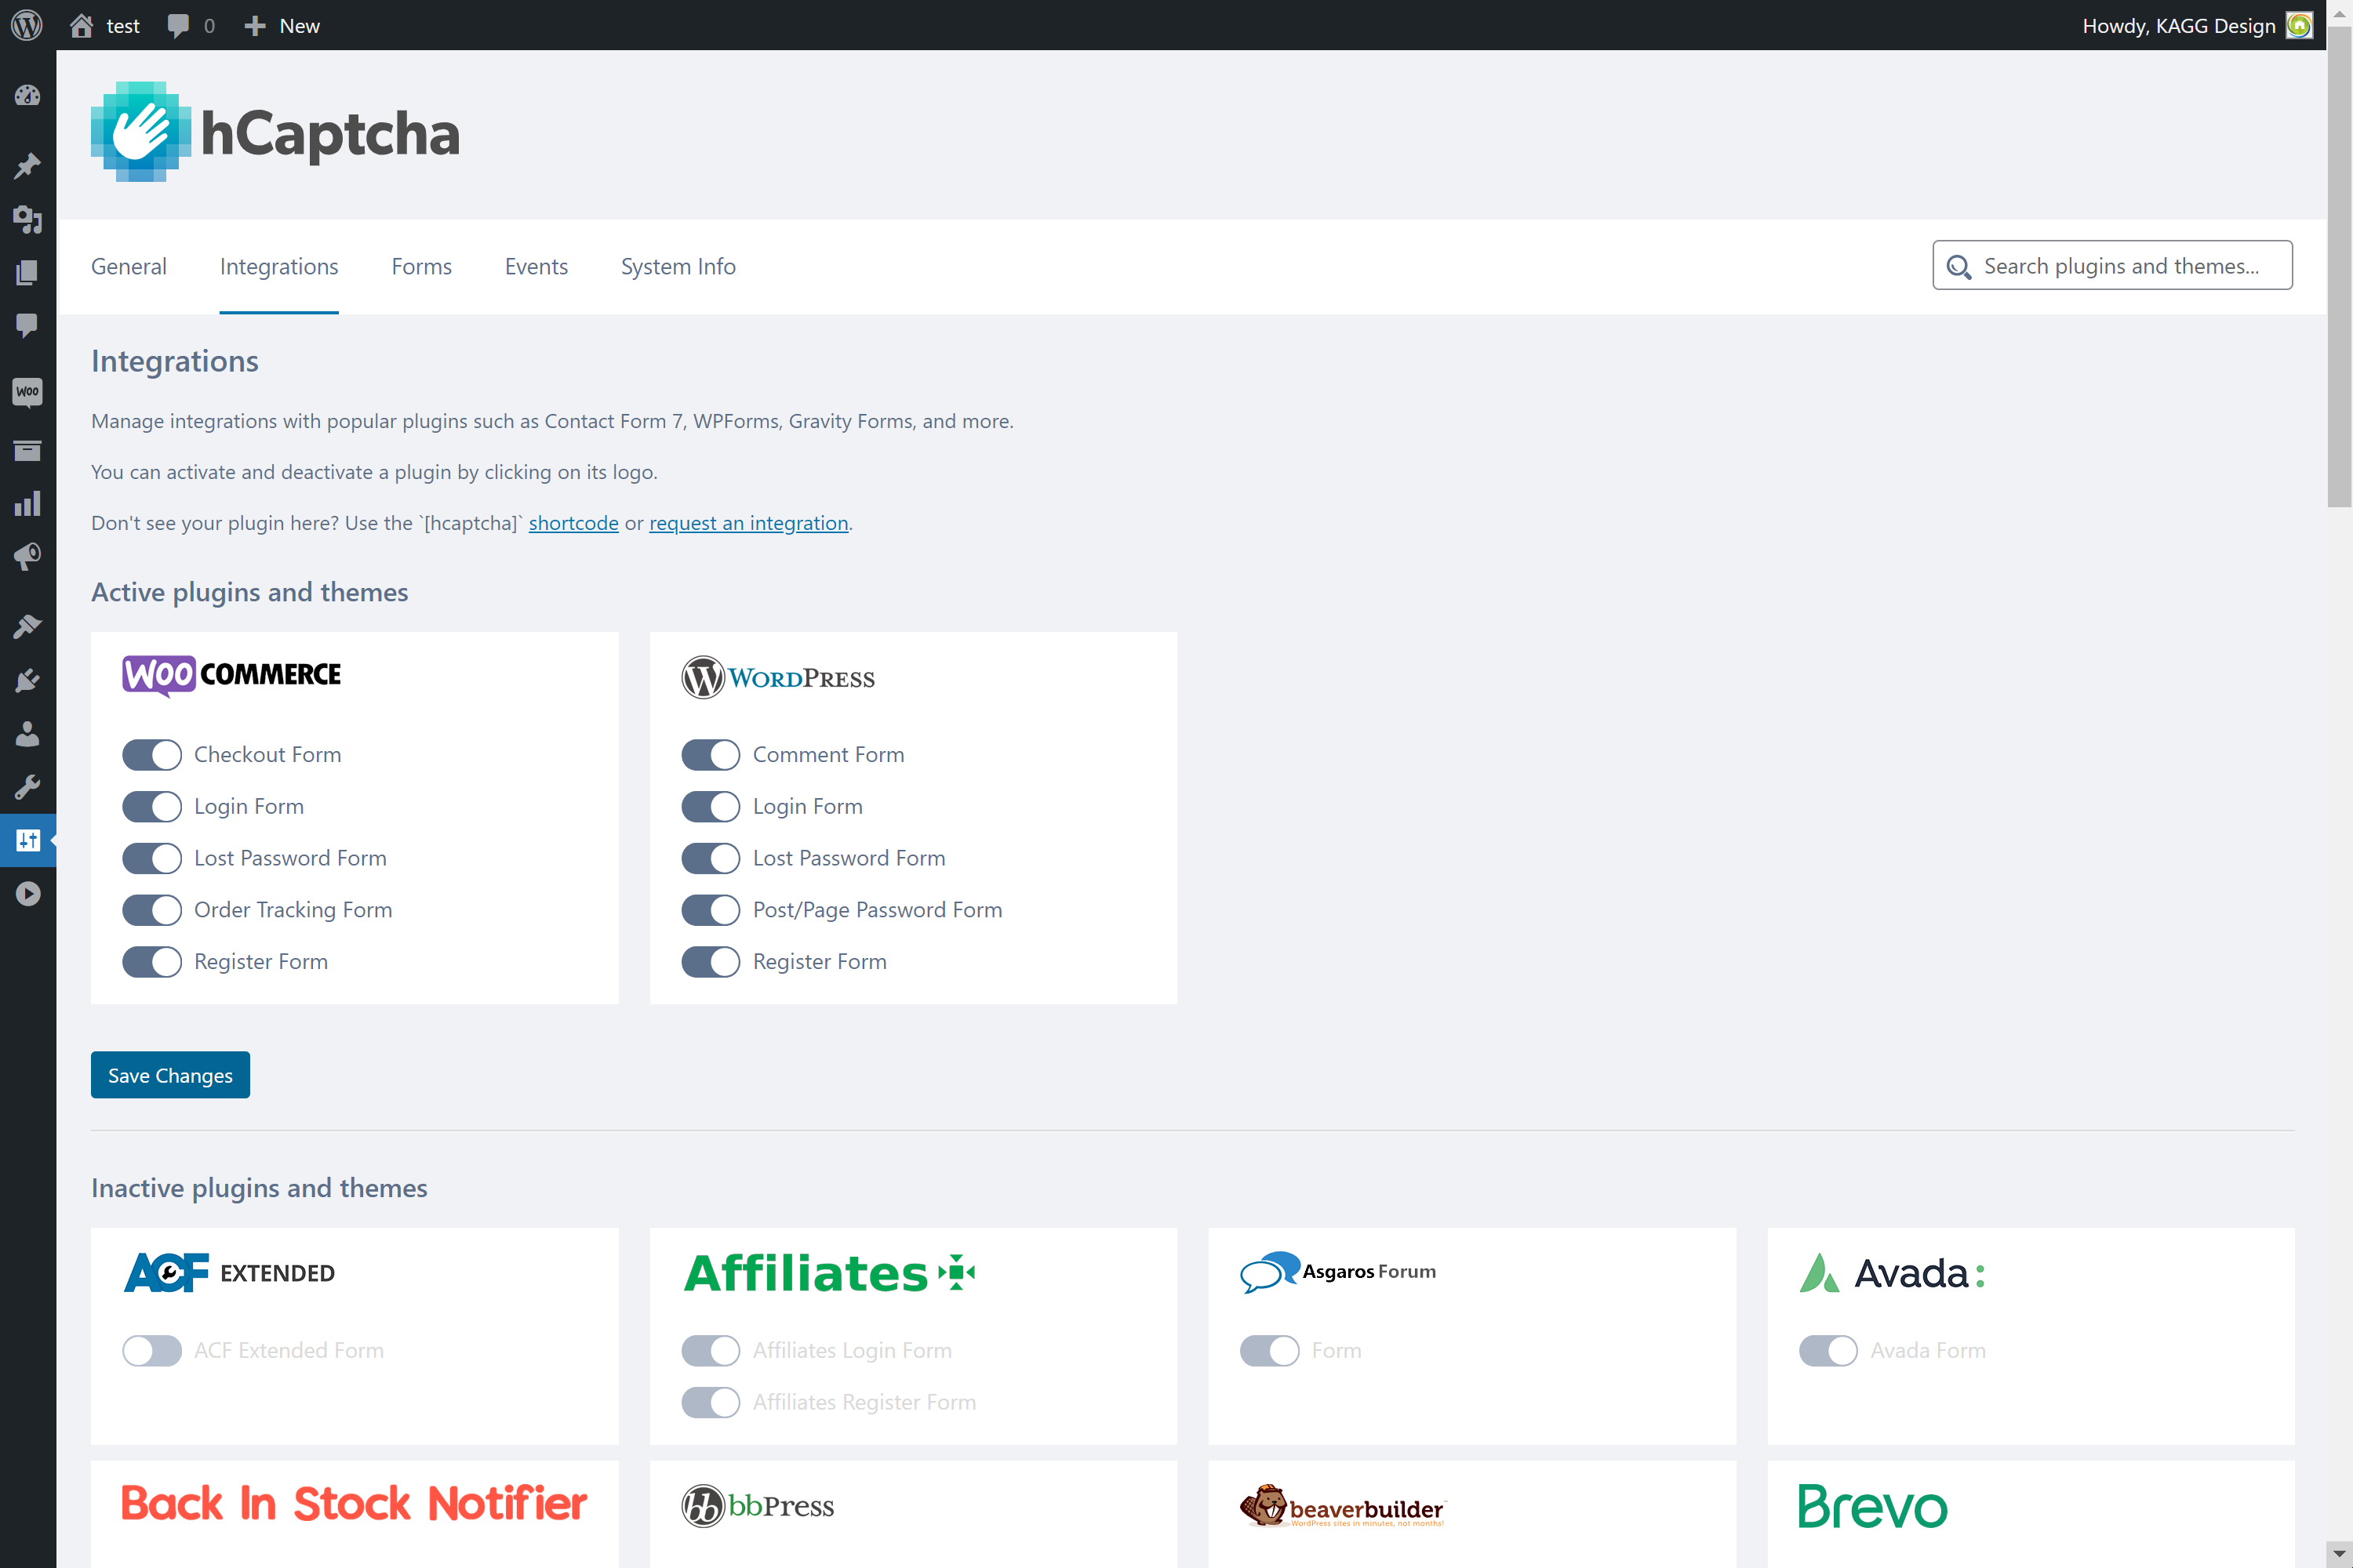
Task: Click the Save Changes button
Action: coord(170,1075)
